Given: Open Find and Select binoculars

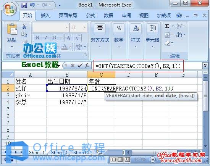Looking at the screenshot, I should coord(179,35).
